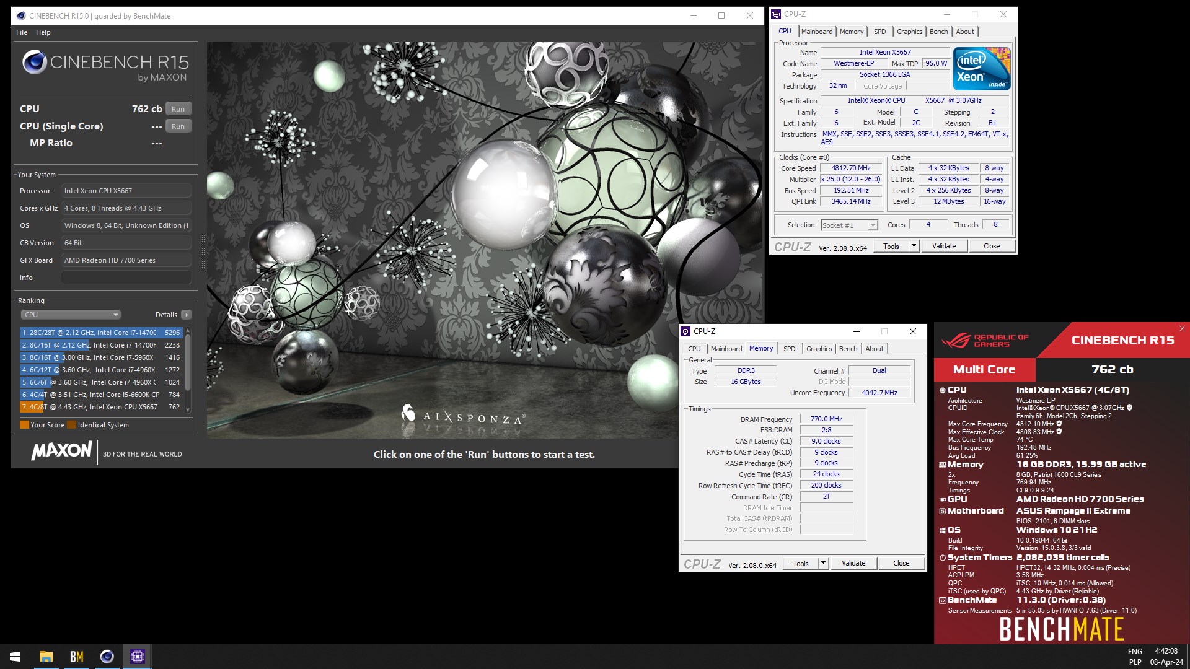Click the CPU section icon in BenchMate

coord(943,390)
